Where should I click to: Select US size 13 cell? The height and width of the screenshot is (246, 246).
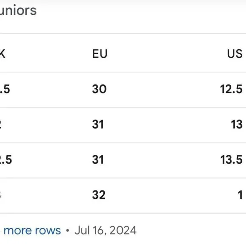pyautogui.click(x=237, y=124)
